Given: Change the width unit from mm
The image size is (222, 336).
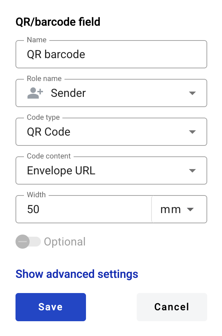Looking at the screenshot, I should coord(179,209).
